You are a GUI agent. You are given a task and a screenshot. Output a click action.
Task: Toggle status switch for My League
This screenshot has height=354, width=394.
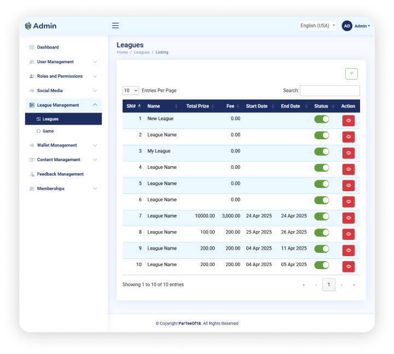[x=322, y=151]
